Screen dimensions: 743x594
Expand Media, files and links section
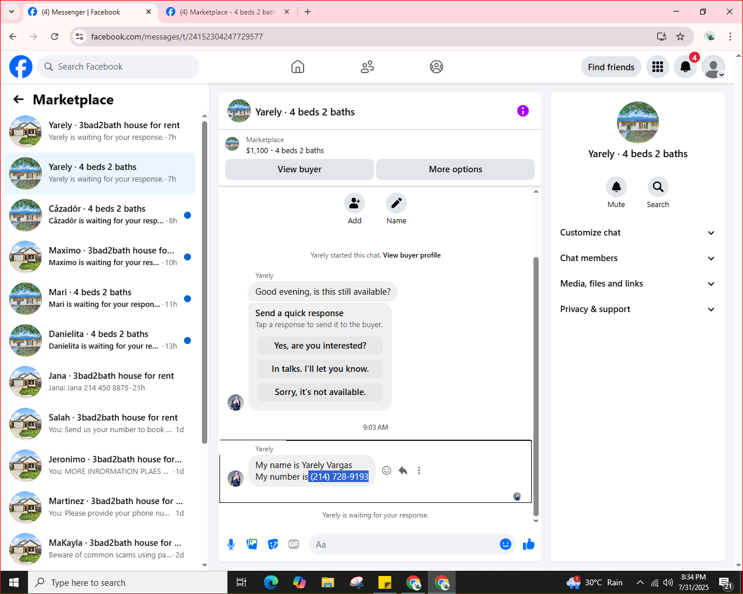click(638, 284)
